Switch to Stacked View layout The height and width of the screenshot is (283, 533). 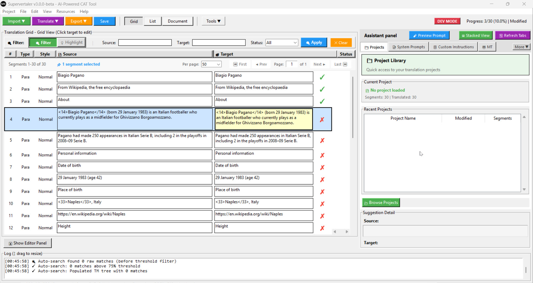point(476,36)
